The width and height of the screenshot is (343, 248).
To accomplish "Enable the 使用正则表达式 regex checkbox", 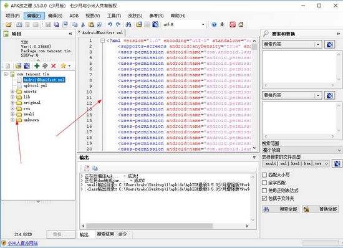I will pyautogui.click(x=264, y=191).
